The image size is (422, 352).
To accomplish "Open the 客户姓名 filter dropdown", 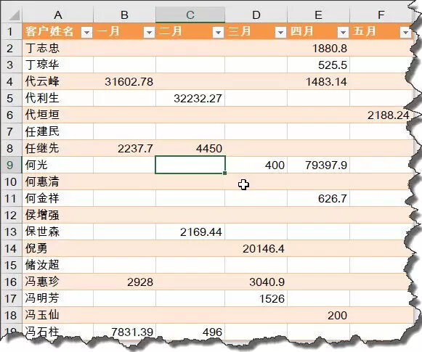I will pyautogui.click(x=86, y=33).
